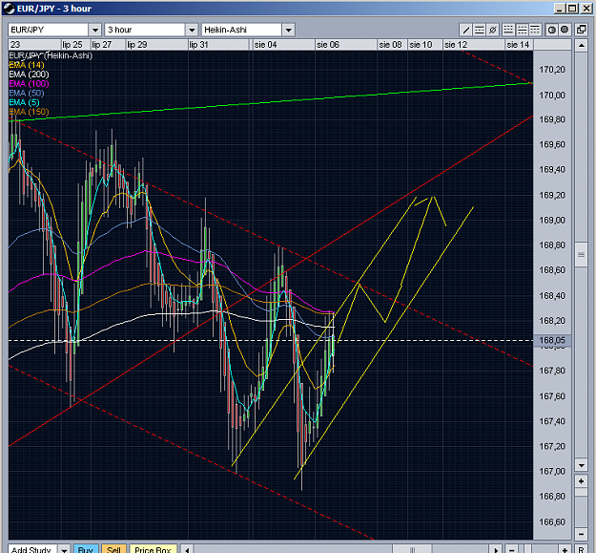Click the EMA (150) legend label
The height and width of the screenshot is (553, 596).
click(29, 112)
